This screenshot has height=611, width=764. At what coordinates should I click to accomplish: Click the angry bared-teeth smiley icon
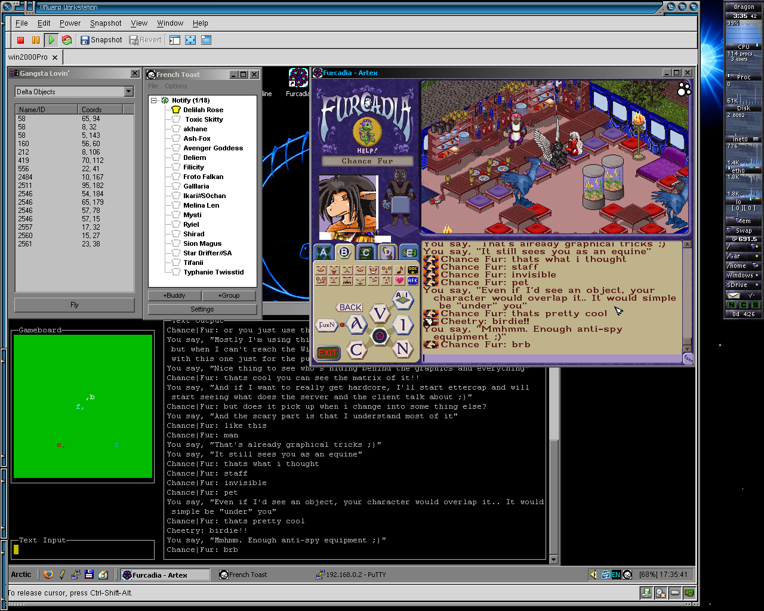(x=347, y=280)
